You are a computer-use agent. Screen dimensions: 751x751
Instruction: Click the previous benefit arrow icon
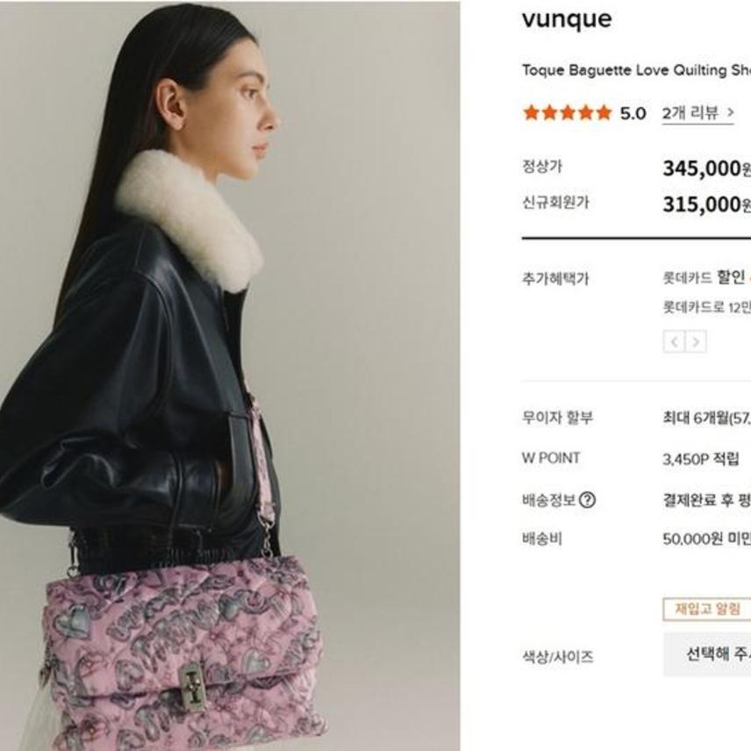click(x=674, y=341)
